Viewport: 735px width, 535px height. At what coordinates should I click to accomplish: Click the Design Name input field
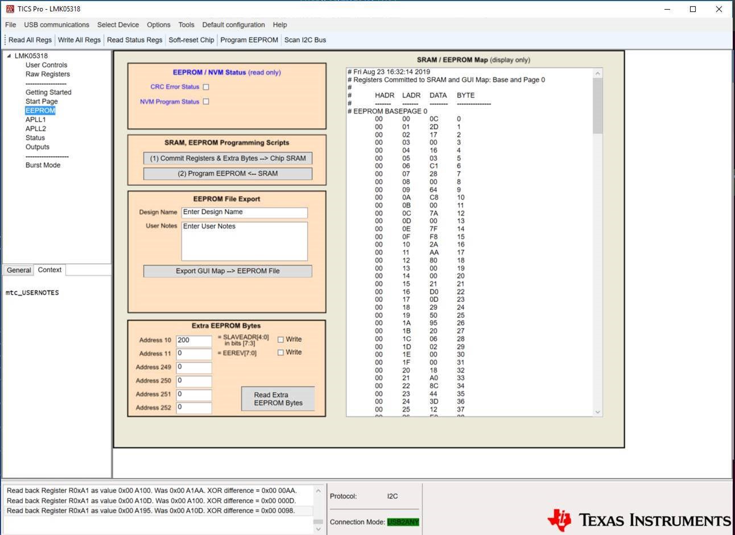pos(245,212)
